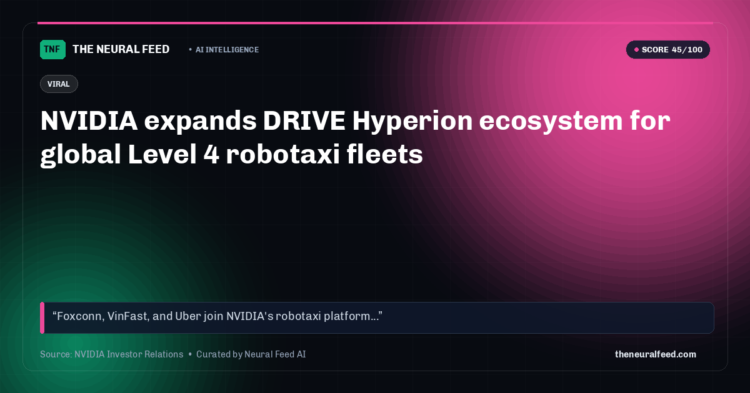This screenshot has width=750, height=393.
Task: Click the SCORE 45/100 badge
Action: (668, 50)
